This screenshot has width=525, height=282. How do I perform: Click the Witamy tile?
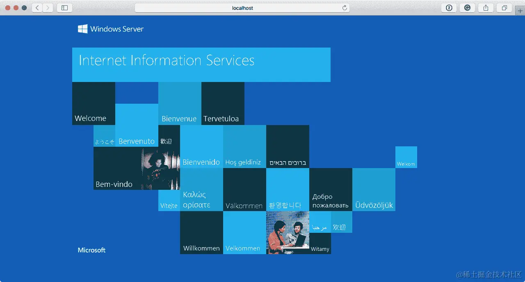(320, 243)
